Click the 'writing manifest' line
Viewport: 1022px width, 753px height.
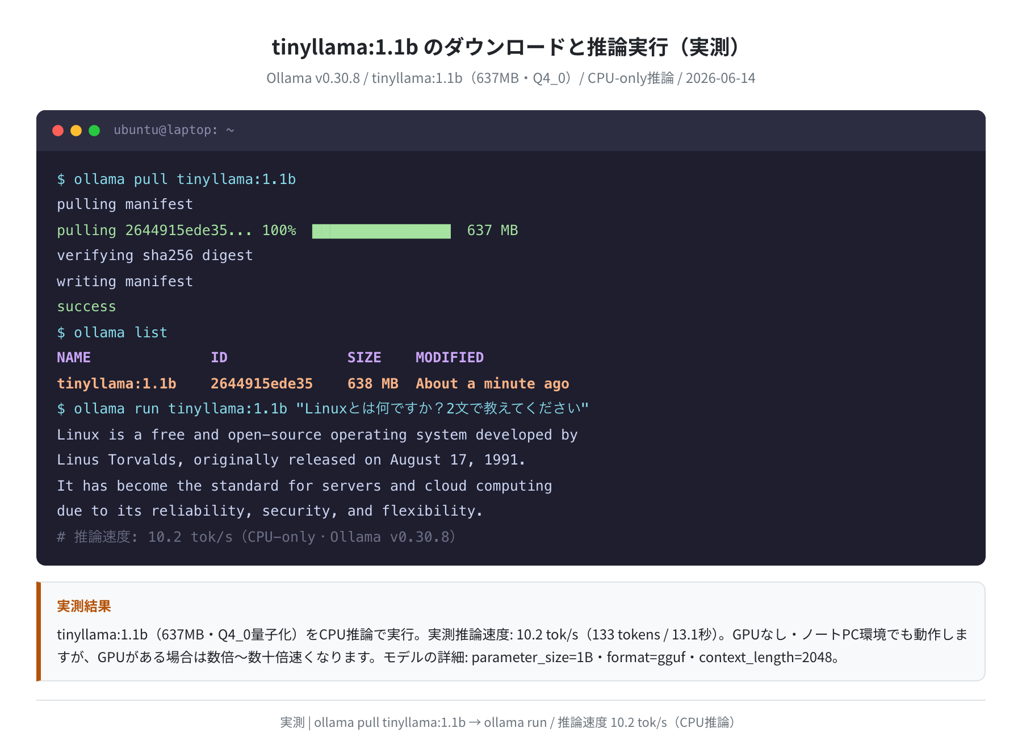[125, 282]
